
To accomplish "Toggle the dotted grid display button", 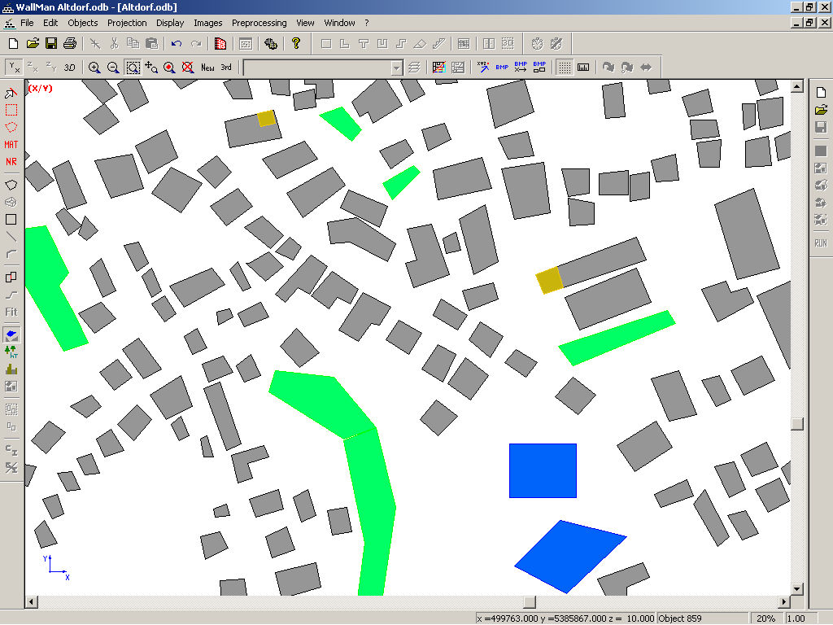I will [x=564, y=68].
